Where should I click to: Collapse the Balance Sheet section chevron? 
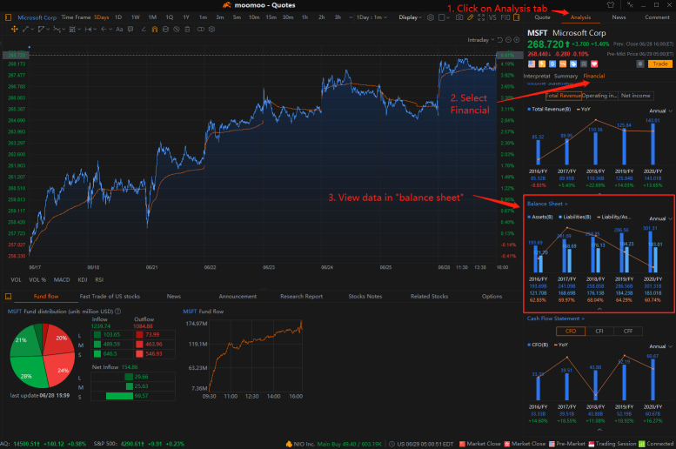[599, 309]
